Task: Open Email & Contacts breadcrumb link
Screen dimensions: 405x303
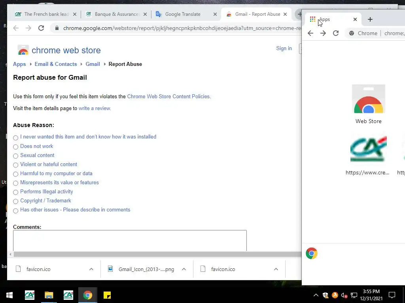Action: 56,64
